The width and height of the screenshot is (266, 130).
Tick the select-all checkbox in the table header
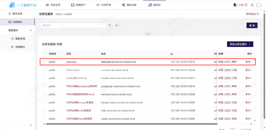coord(45,54)
